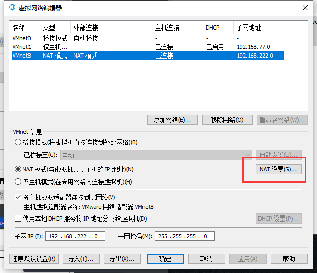This screenshot has width=317, height=273.
Task: Open the 已桥接至 dropdown
Action: click(156, 155)
